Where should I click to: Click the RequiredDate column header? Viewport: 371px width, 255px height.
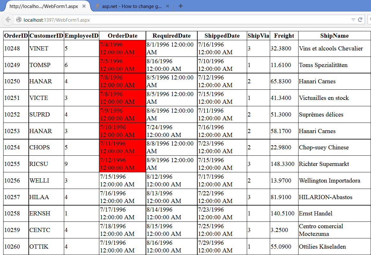(171, 36)
